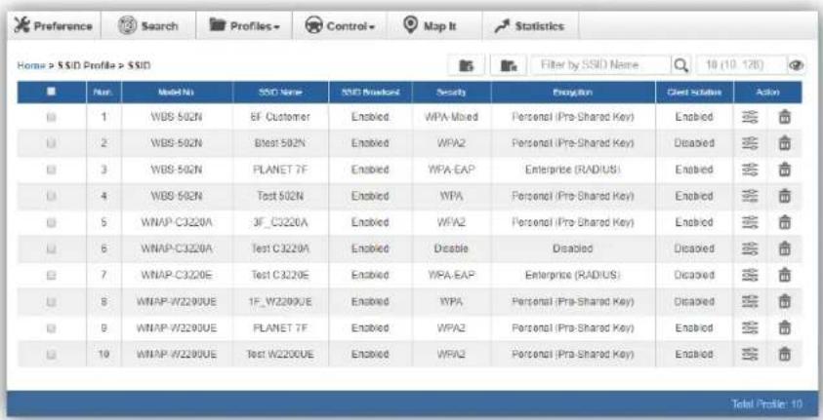Image resolution: width=823 pixels, height=420 pixels.
Task: Go to Home breadcrumb link
Action: point(31,66)
